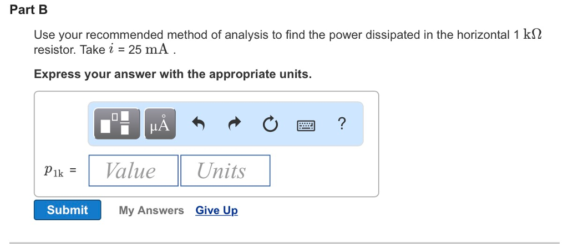Click the redo arrow icon
The width and height of the screenshot is (568, 244).
point(234,124)
